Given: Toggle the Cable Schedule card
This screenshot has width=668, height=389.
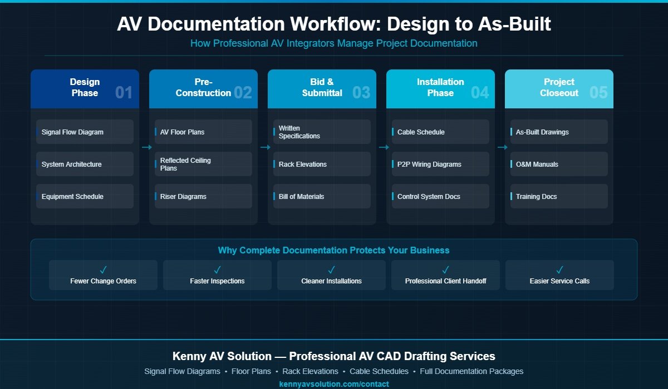Looking at the screenshot, I should [440, 132].
